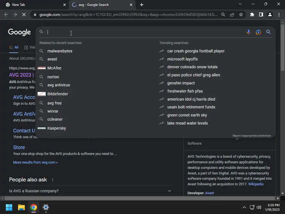
Task: Choose the Bitdefender suggestion
Action: (58, 94)
